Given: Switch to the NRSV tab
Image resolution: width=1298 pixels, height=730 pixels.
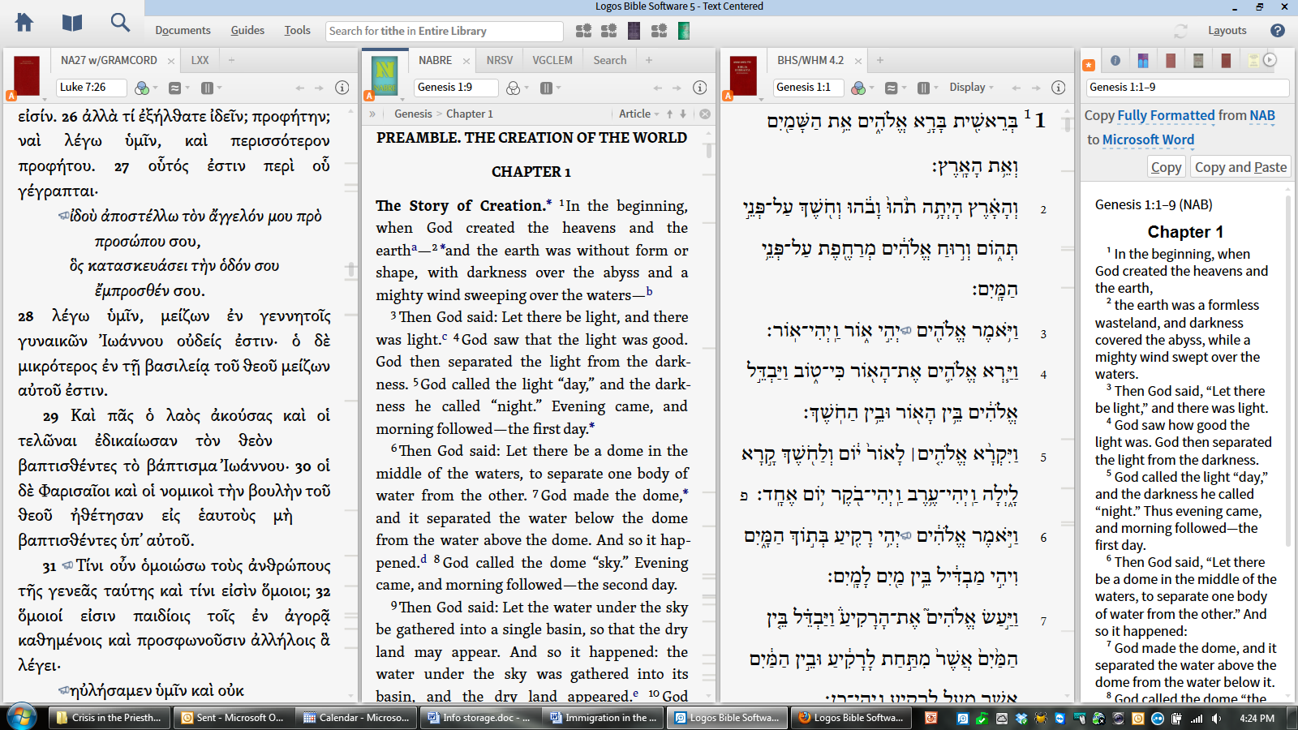Looking at the screenshot, I should click(x=500, y=60).
